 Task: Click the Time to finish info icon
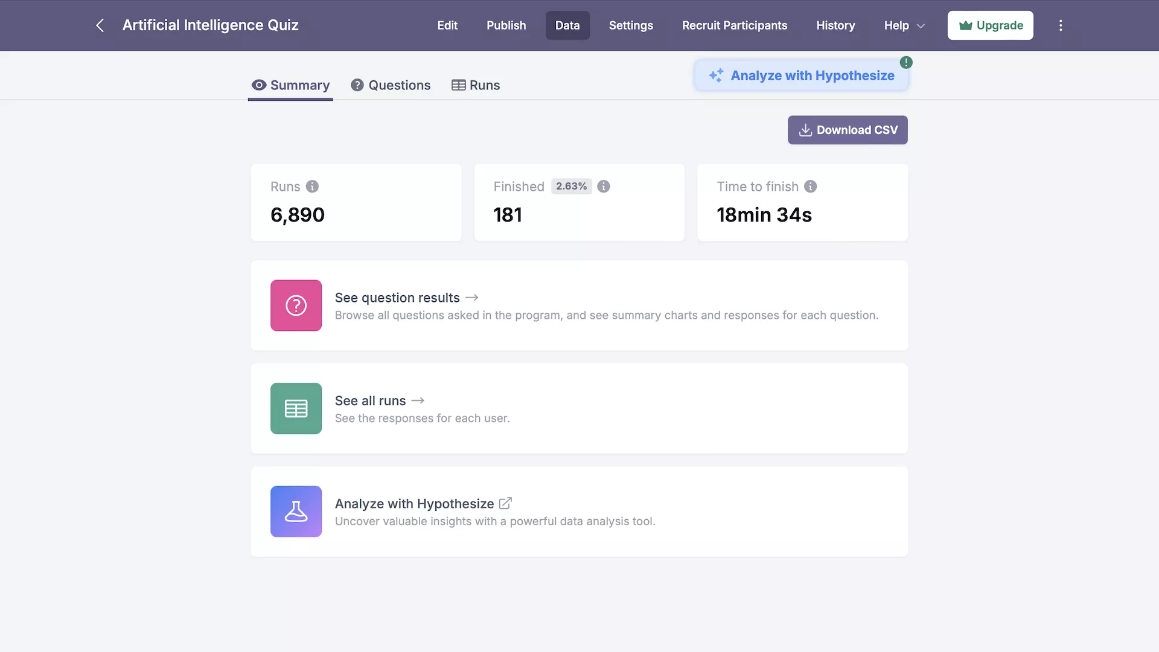(x=811, y=187)
